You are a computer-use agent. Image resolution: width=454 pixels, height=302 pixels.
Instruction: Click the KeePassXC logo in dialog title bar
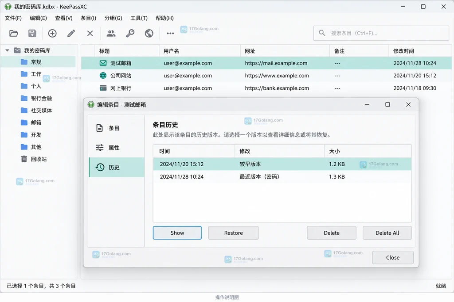(91, 104)
